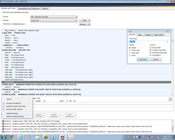Image resolution: width=175 pixels, height=140 pixels.
Task: Click the 'FSW/PSW or Nettodata trace 1' input field
Action: 54,24
